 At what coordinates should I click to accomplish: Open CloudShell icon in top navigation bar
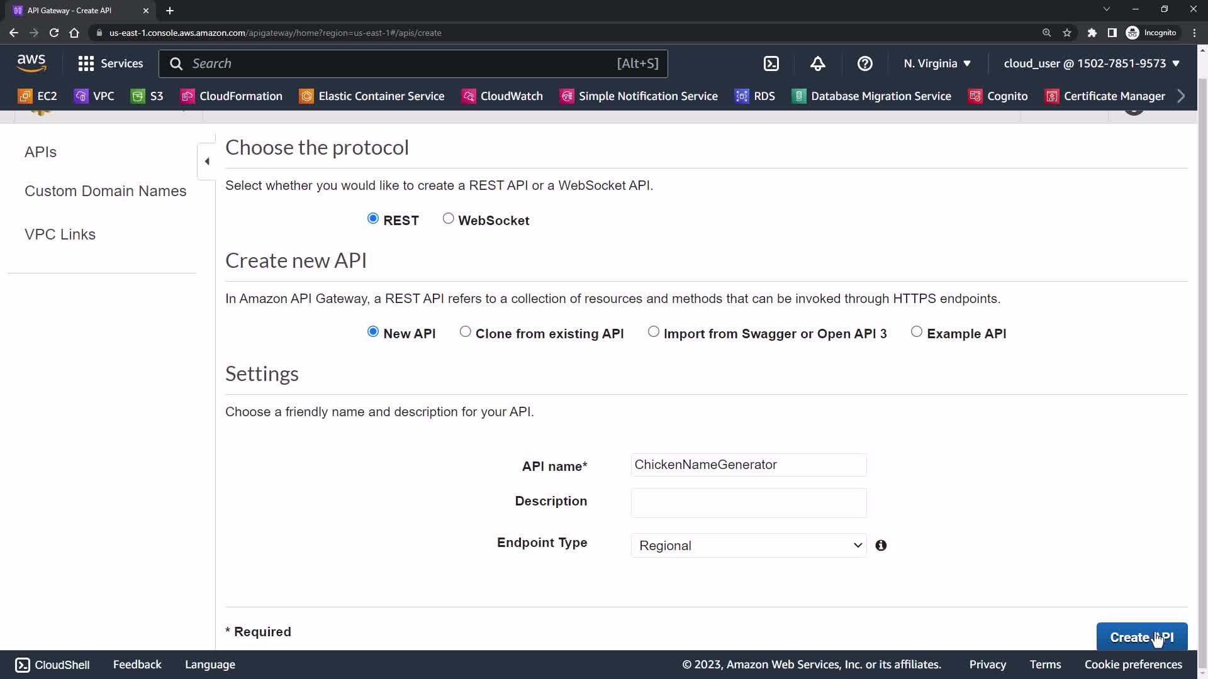pyautogui.click(x=771, y=63)
